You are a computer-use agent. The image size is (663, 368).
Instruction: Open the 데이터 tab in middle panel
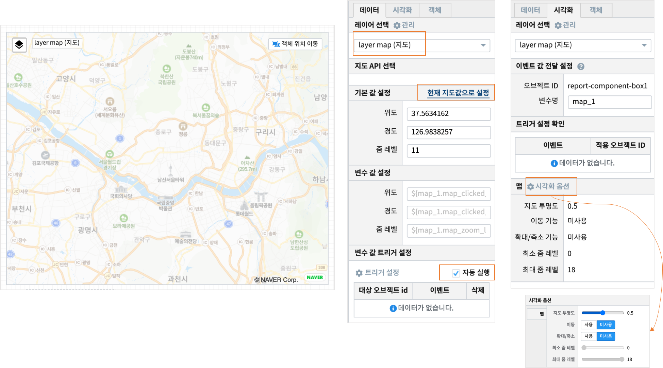[x=369, y=10]
